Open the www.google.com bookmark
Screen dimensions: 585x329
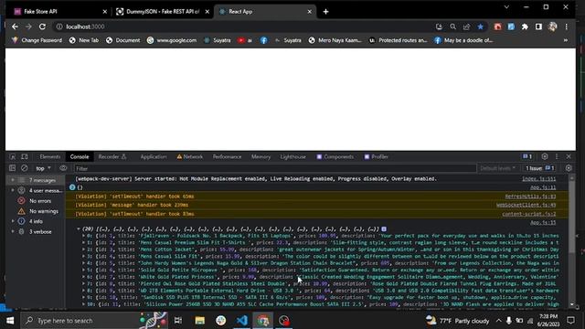pyautogui.click(x=172, y=40)
